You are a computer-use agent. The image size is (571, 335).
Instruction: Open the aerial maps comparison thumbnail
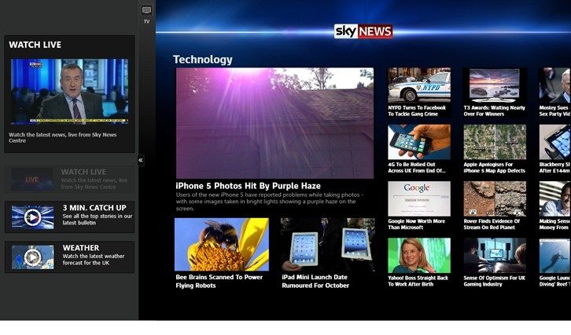[x=495, y=142]
